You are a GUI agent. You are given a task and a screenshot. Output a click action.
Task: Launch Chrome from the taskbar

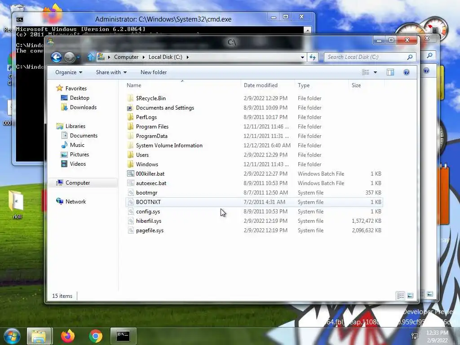click(x=96, y=336)
